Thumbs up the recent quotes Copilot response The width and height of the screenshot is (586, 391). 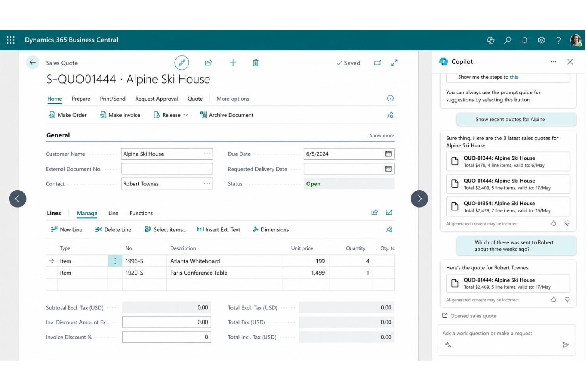coord(553,223)
